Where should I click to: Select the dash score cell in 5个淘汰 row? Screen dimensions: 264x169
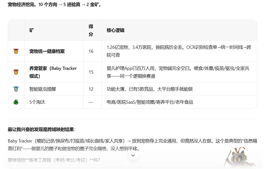click(x=93, y=102)
